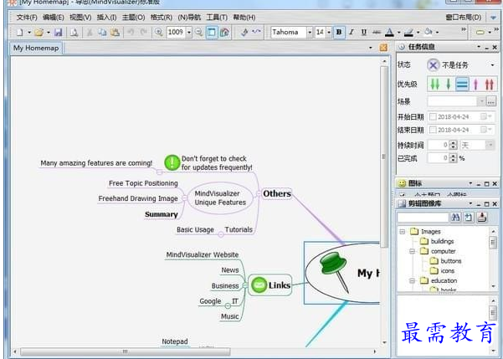This screenshot has width=503, height=359.
Task: Click the zoom in magnifier icon
Action: pyautogui.click(x=158, y=33)
